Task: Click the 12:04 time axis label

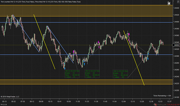Action: pyautogui.click(x=123, y=101)
